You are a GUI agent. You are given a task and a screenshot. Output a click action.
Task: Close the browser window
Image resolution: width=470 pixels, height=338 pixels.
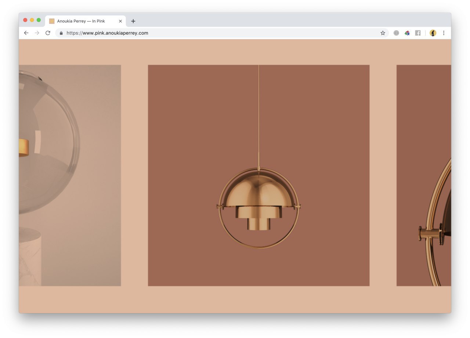click(x=25, y=20)
